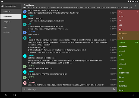139x98 pixels.
Task: Tap NotiCon's pink N avatar
Action: (x=25, y=83)
